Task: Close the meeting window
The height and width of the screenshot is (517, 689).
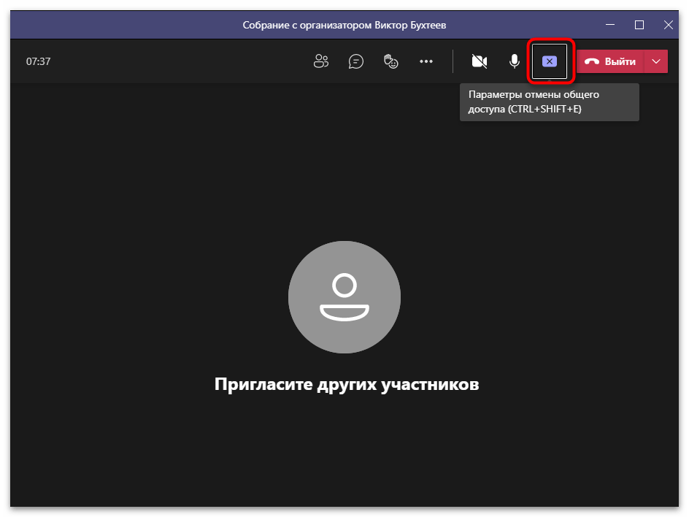Action: [669, 25]
